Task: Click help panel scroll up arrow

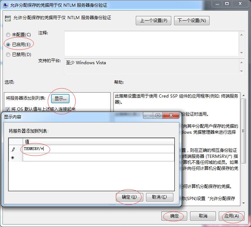Action: pos(244,95)
